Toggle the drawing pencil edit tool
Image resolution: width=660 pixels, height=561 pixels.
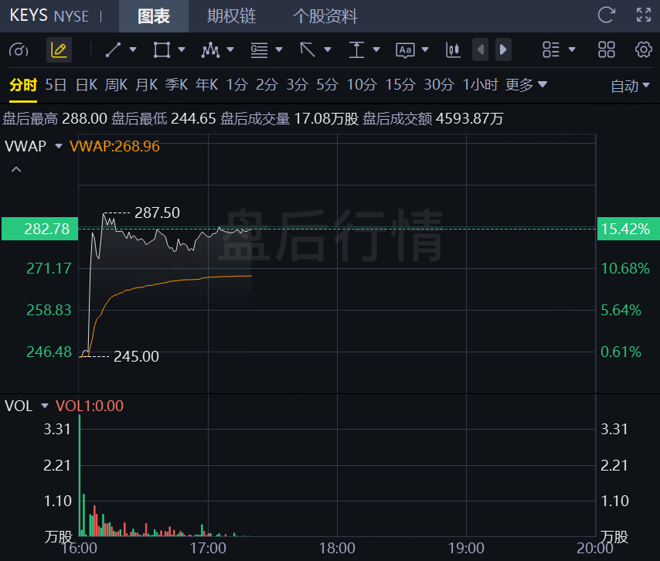tap(59, 50)
